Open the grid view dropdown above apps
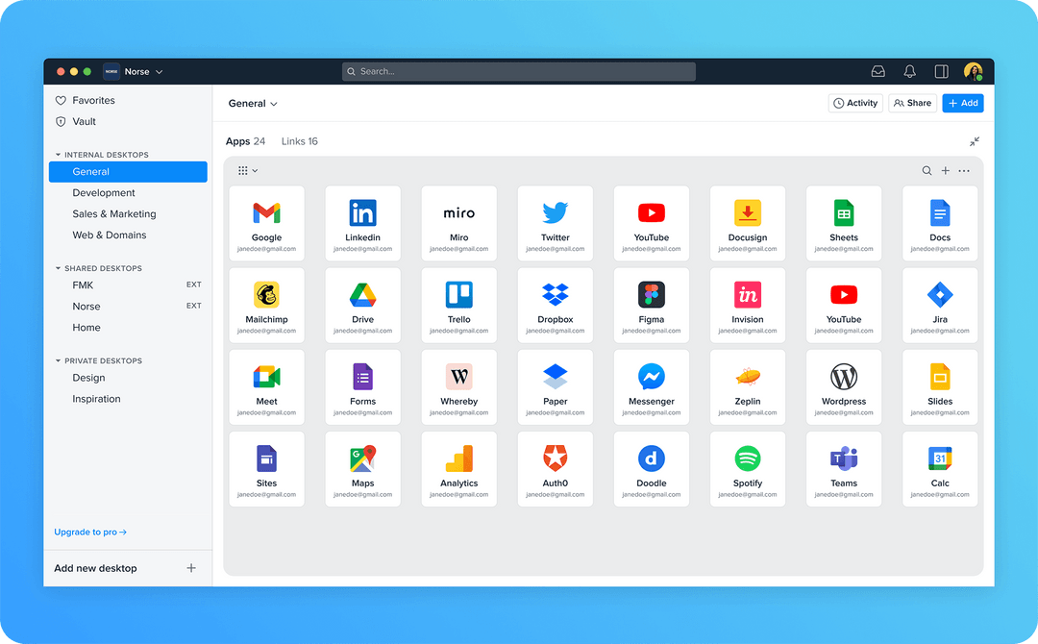 (x=247, y=170)
